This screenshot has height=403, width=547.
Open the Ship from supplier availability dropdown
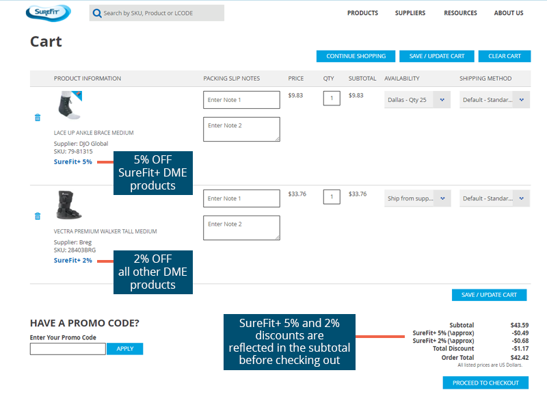(x=417, y=198)
